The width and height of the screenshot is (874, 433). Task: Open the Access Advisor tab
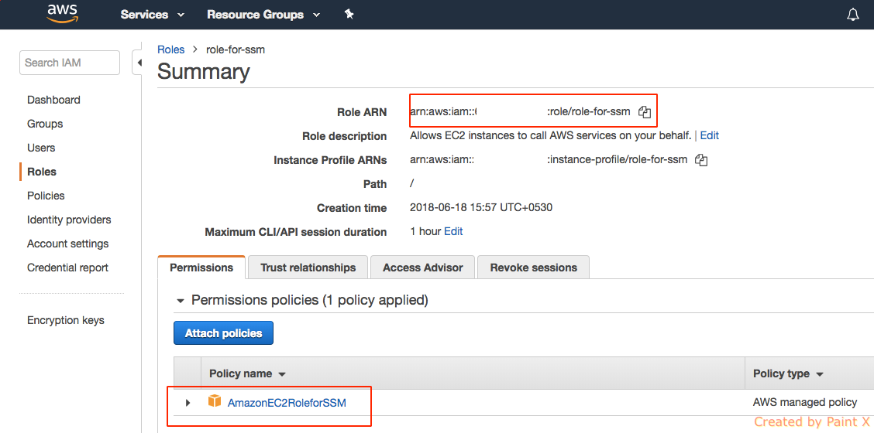click(422, 268)
